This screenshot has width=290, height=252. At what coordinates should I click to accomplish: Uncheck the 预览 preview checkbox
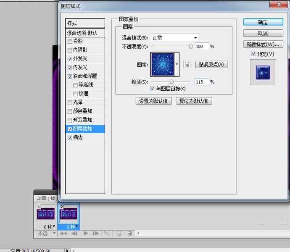[253, 54]
